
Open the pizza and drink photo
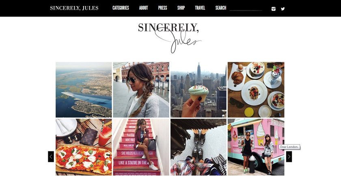84,147
